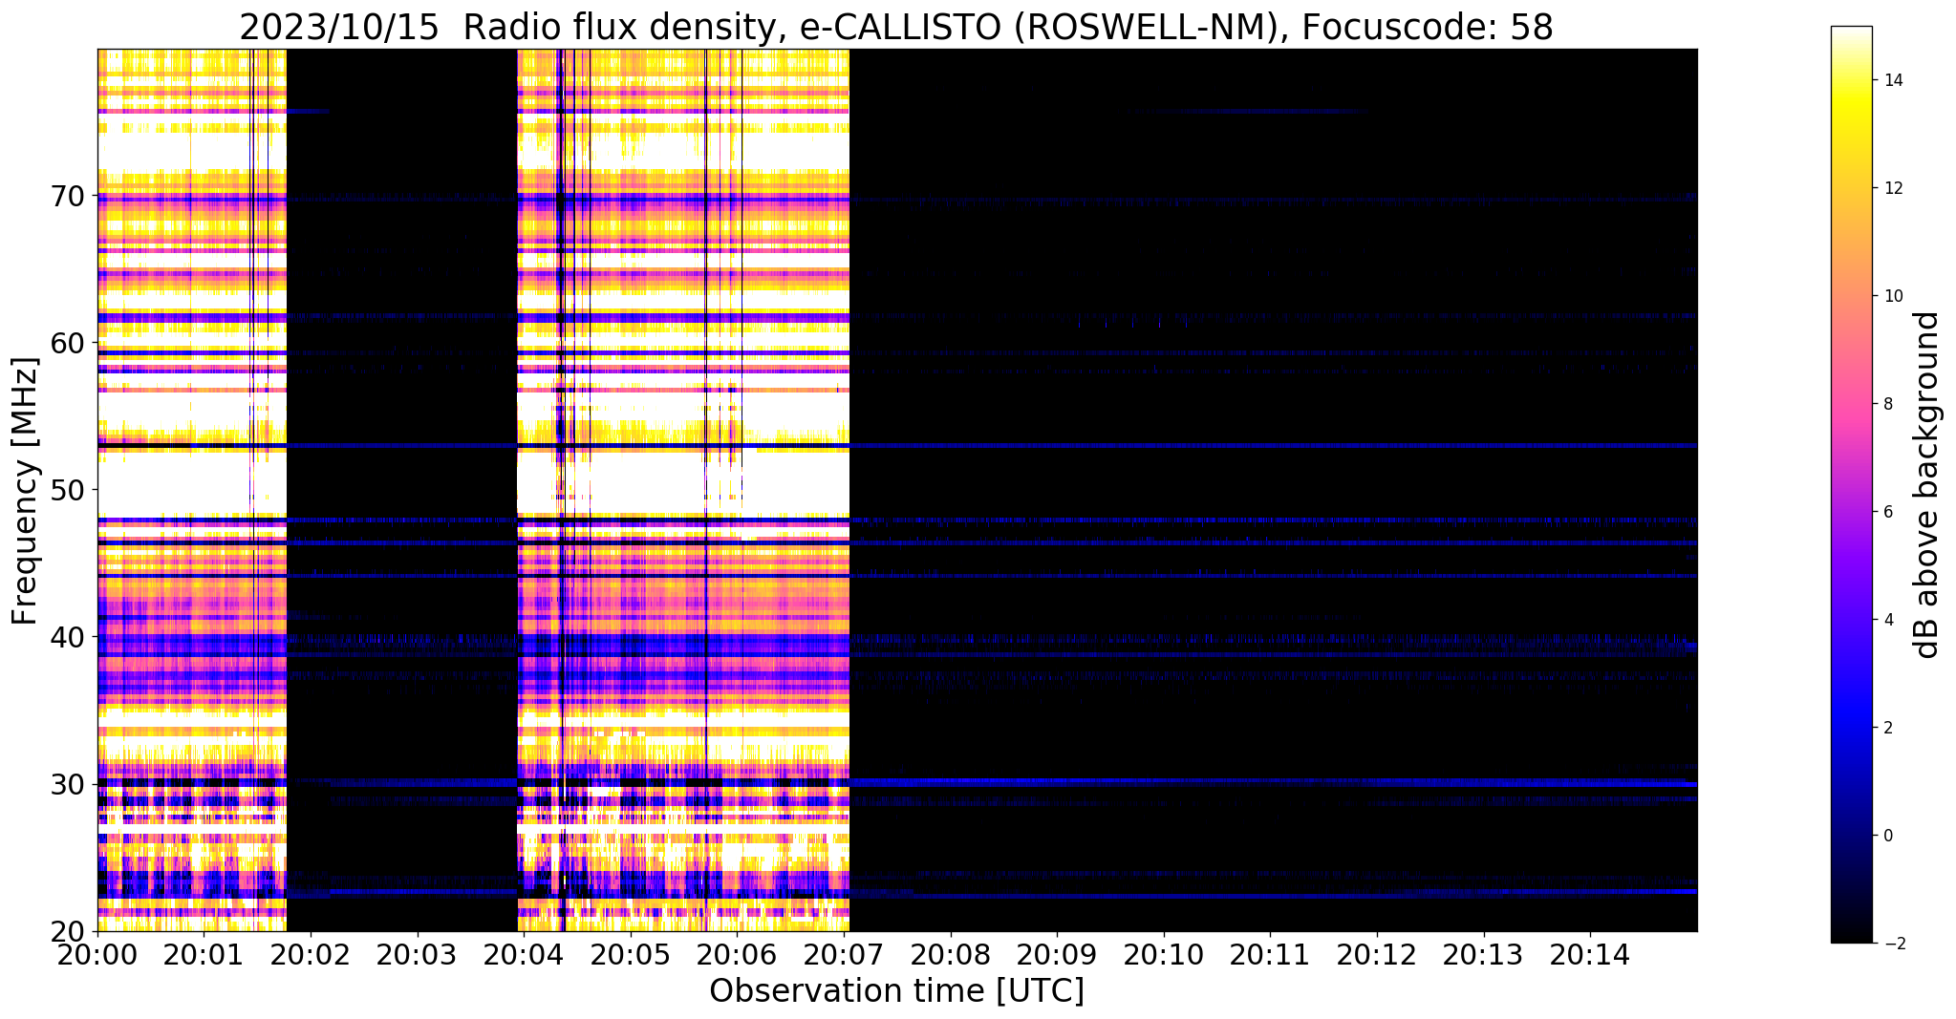Click the 20:06 time tick label
The width and height of the screenshot is (1956, 1019).
click(737, 953)
